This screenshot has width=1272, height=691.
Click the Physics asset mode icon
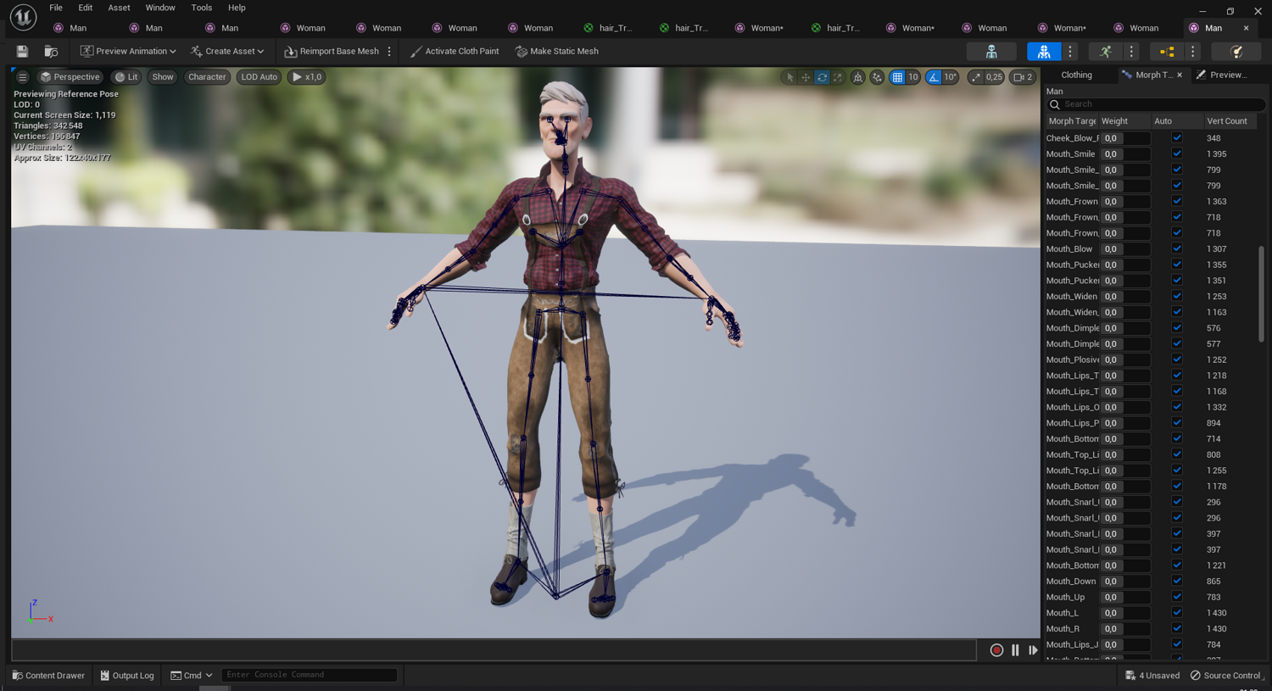pyautogui.click(x=1237, y=52)
